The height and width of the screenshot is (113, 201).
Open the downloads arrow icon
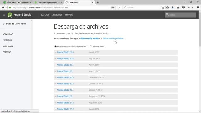(173, 8)
